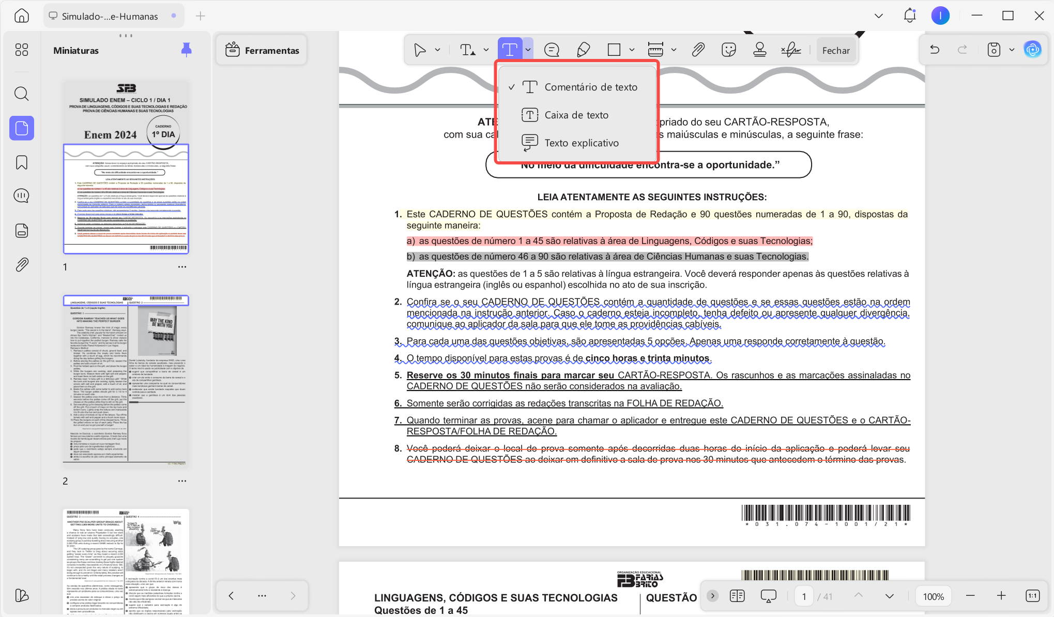Pin the Miniaturas panel

[x=187, y=50]
